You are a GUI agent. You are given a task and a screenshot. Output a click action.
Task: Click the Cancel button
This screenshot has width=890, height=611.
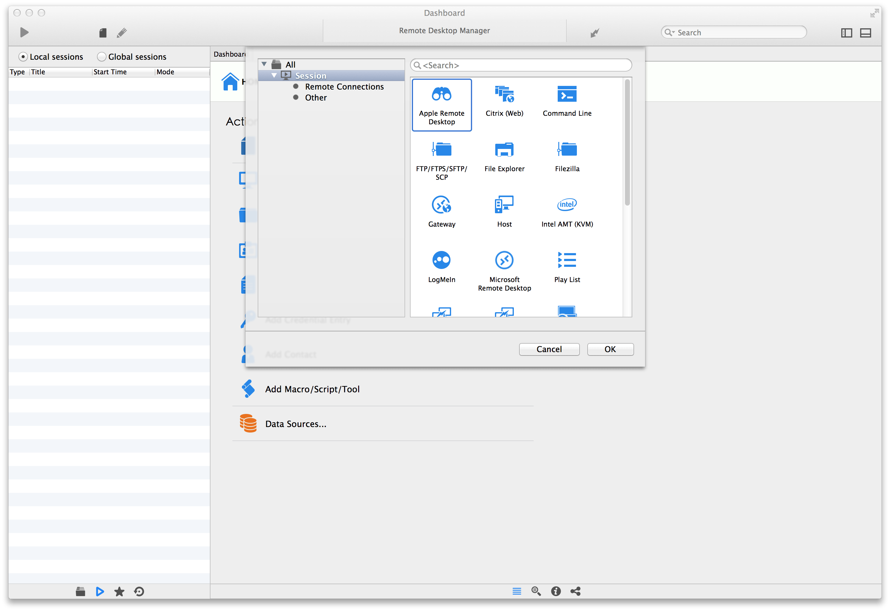[x=549, y=349]
